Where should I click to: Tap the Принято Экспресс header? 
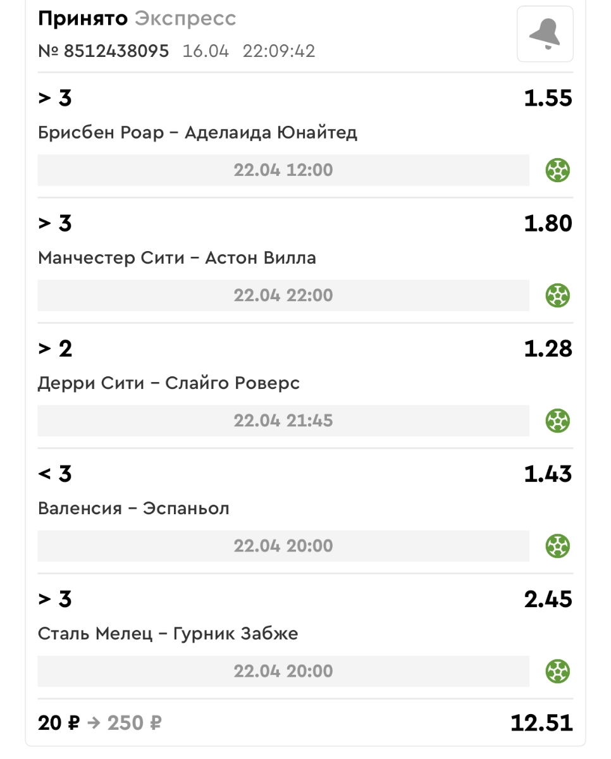click(137, 18)
